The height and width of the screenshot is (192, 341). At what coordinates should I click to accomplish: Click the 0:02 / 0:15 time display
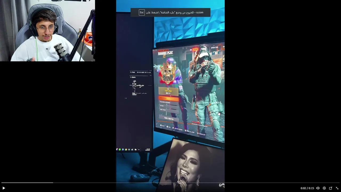point(307,188)
